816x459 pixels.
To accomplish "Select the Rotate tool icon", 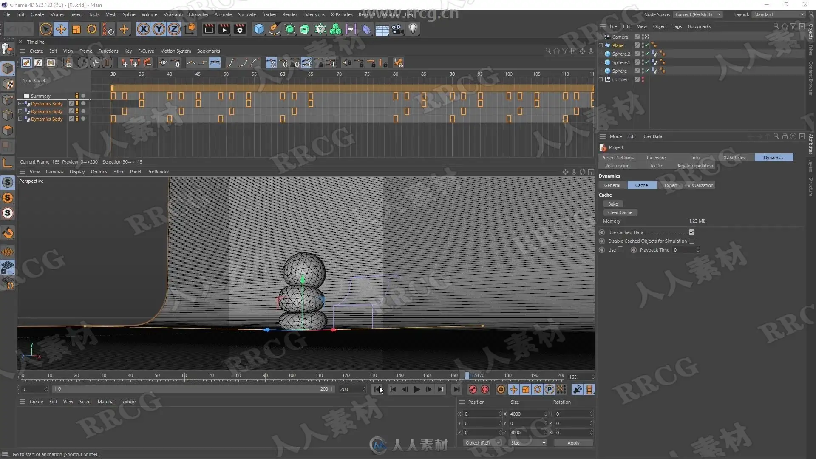I will [91, 29].
